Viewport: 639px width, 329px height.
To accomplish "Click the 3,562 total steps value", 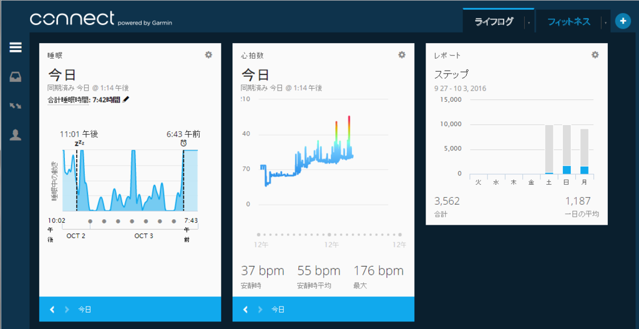I will (x=447, y=201).
